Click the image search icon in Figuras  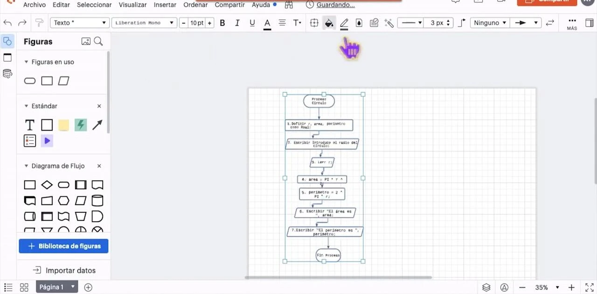coord(86,42)
